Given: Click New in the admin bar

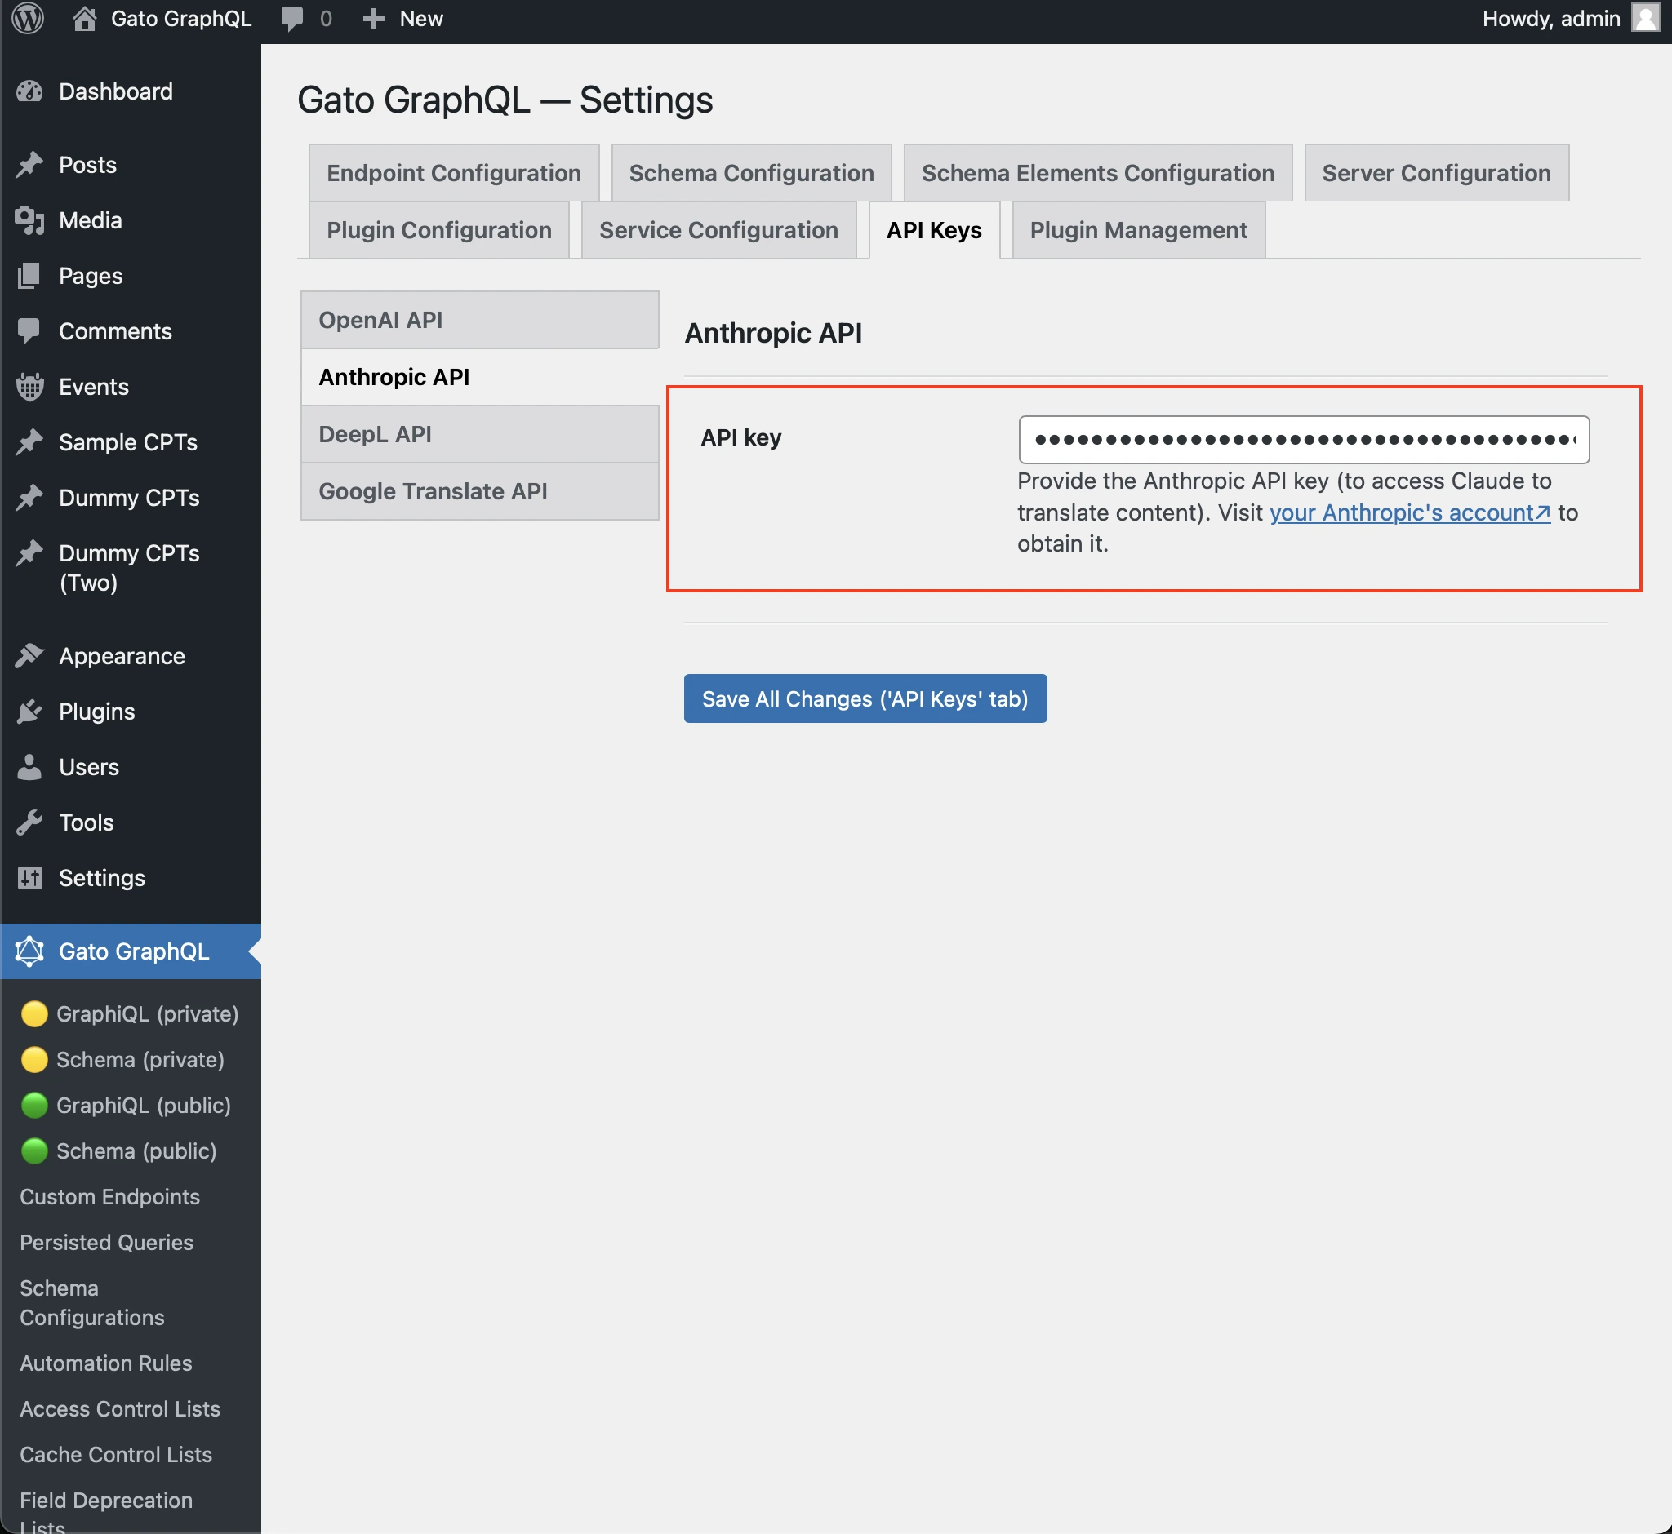Looking at the screenshot, I should point(421,18).
